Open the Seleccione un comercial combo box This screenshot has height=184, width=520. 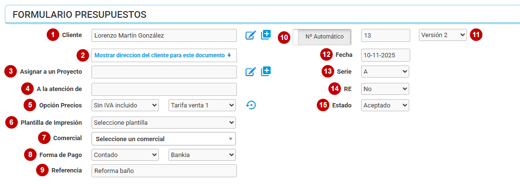coord(164,139)
